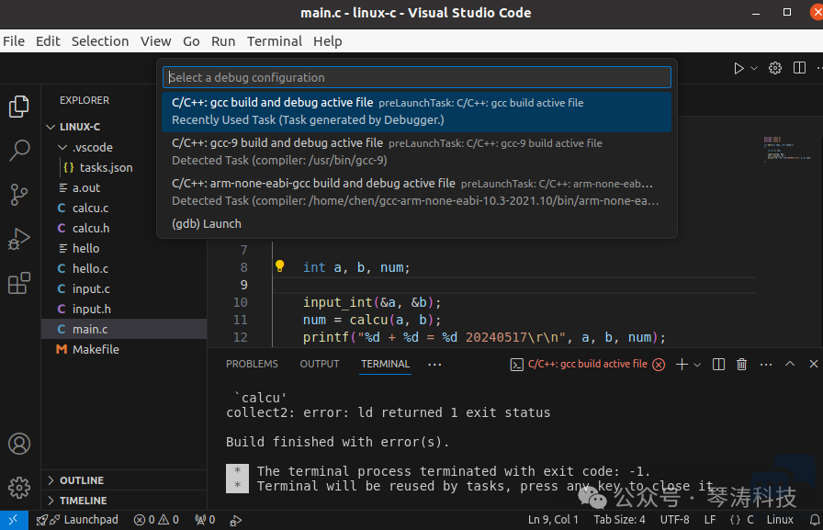Open the remote window status bar button

(x=14, y=520)
